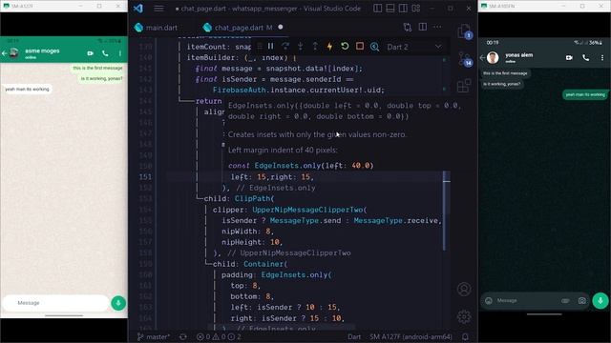
Task: Open the emoji picker in right phone
Action: click(x=489, y=301)
